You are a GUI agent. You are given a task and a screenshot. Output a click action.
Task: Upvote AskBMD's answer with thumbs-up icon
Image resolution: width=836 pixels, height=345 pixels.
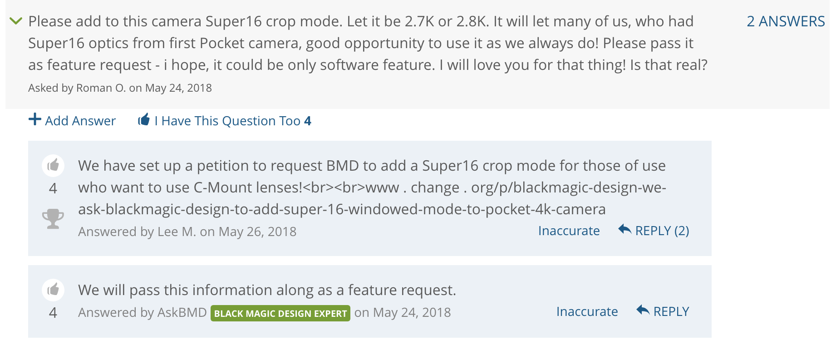pos(53,290)
